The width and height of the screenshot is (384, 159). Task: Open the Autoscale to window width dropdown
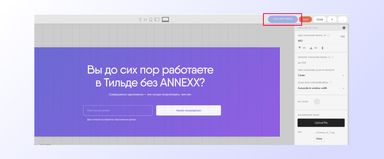tap(321, 88)
